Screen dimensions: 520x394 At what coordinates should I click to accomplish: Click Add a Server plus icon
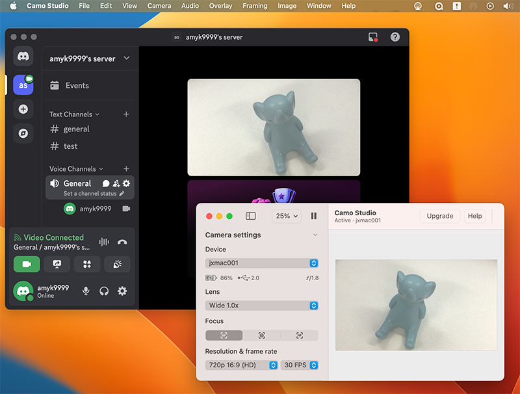tap(23, 109)
